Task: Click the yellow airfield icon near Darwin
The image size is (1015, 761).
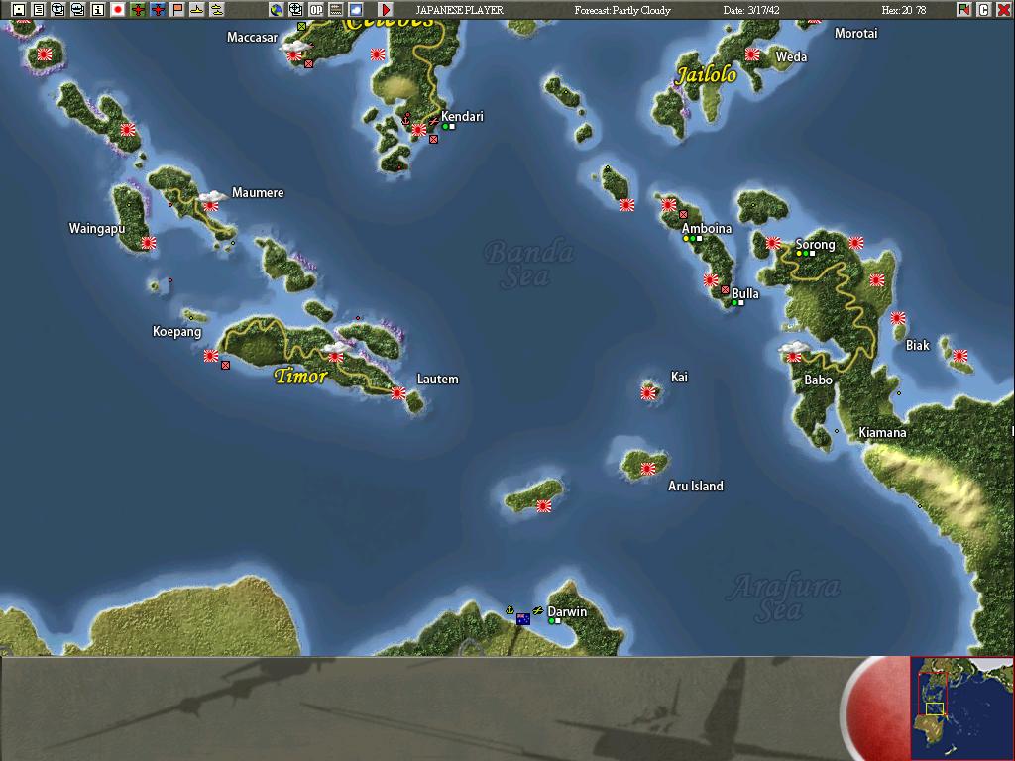Action: click(537, 610)
